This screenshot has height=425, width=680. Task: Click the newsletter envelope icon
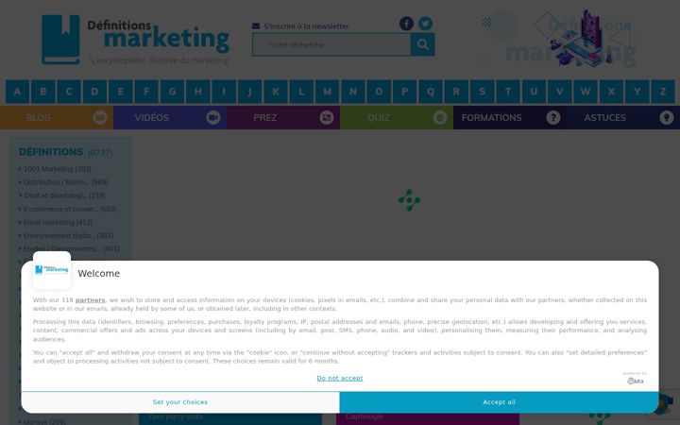pos(256,26)
